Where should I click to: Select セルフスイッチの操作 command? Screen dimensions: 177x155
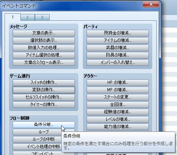[44, 97]
